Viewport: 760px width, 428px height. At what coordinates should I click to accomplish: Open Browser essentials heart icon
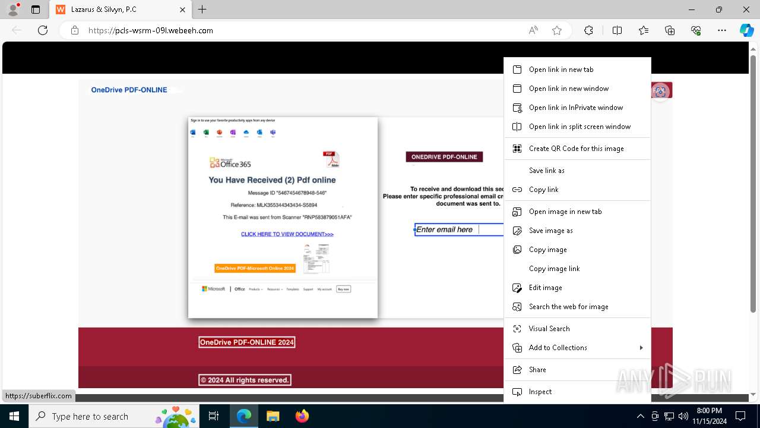(x=696, y=30)
